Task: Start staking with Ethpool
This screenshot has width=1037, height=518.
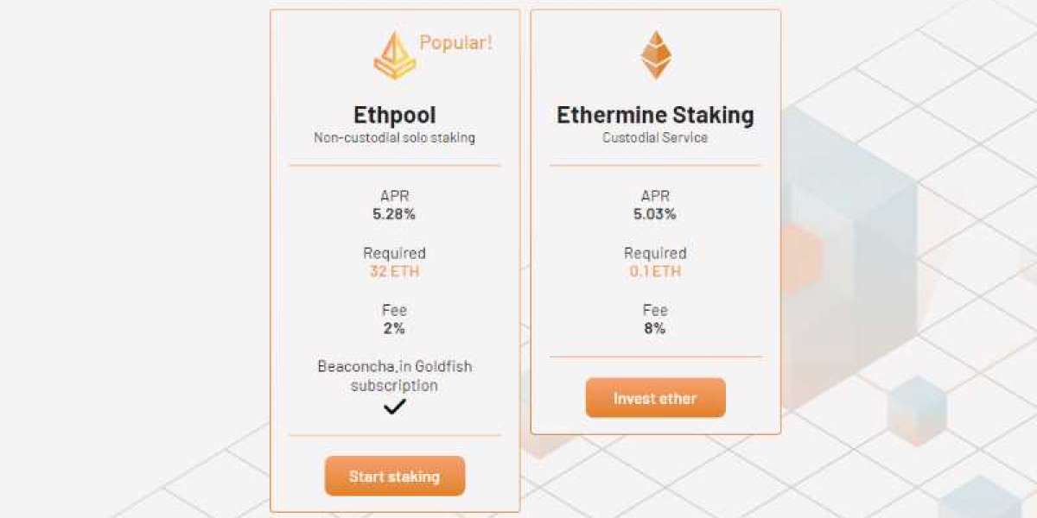Action: point(395,476)
